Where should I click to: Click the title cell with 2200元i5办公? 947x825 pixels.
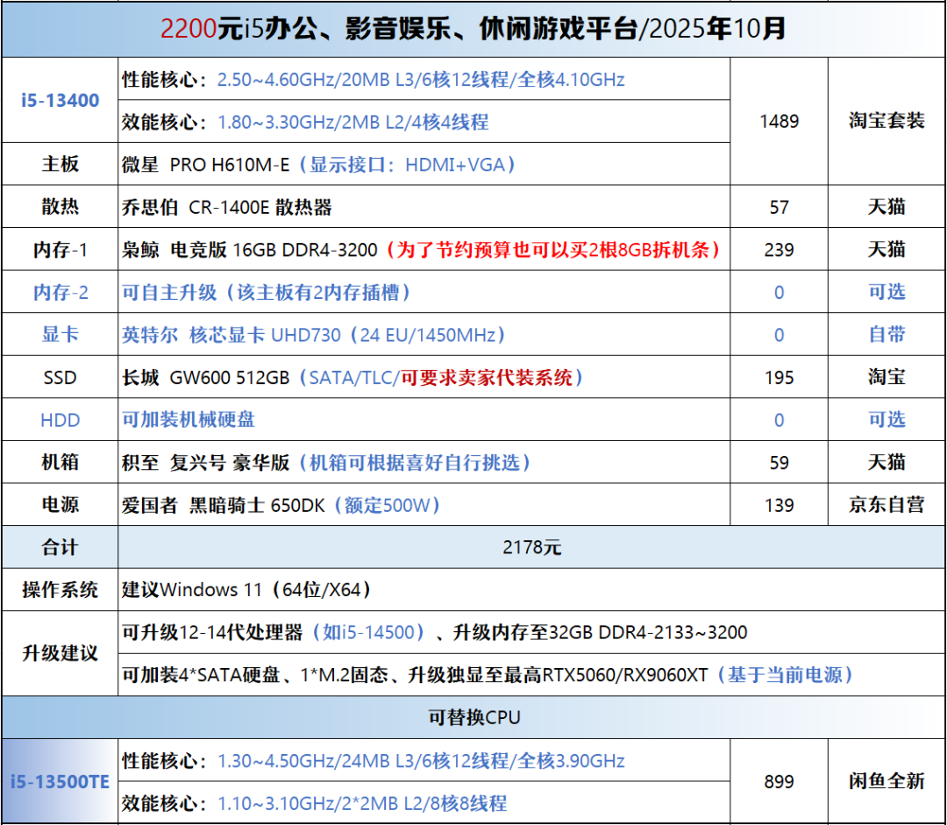(x=473, y=29)
